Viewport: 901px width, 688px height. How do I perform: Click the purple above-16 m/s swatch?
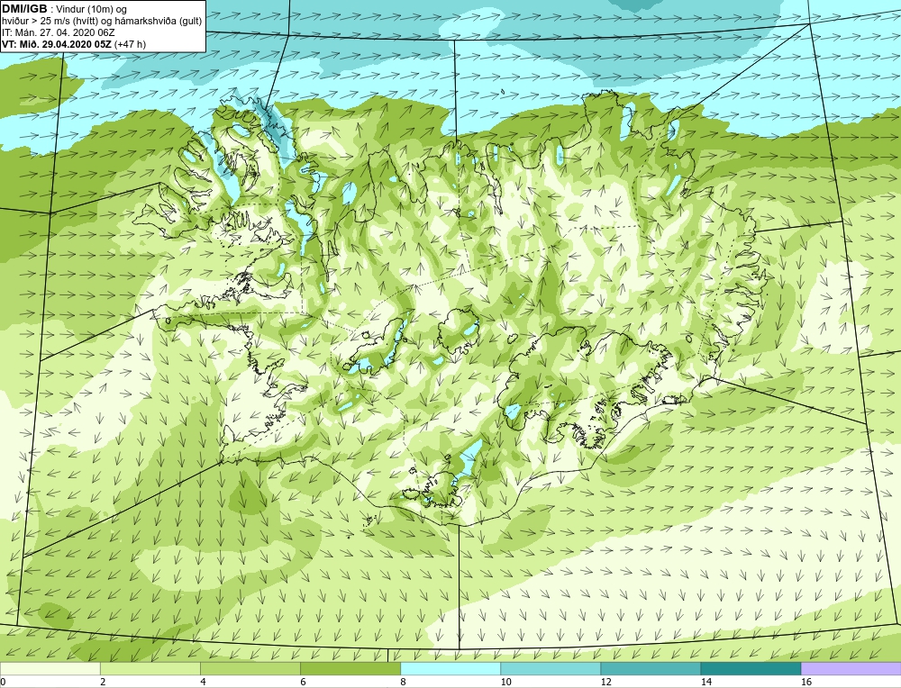(x=851, y=668)
